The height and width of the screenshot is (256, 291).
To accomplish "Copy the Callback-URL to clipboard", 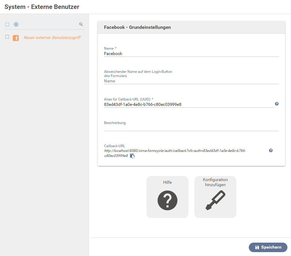I will [132, 156].
